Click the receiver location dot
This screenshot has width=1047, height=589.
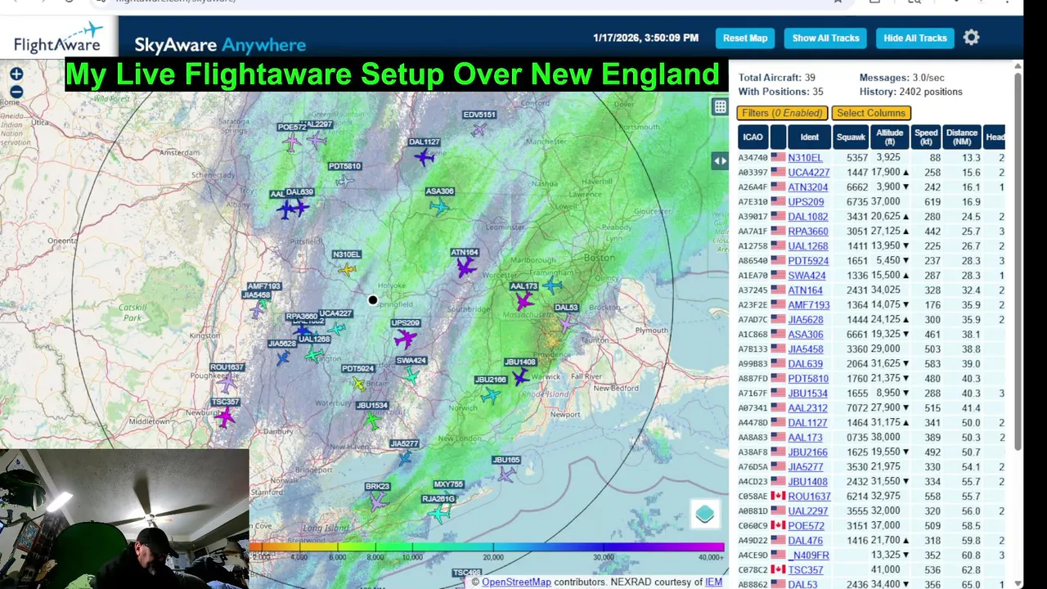pos(373,300)
